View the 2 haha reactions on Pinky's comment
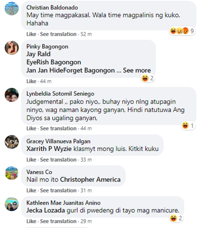209x228 pixels. coord(147,78)
